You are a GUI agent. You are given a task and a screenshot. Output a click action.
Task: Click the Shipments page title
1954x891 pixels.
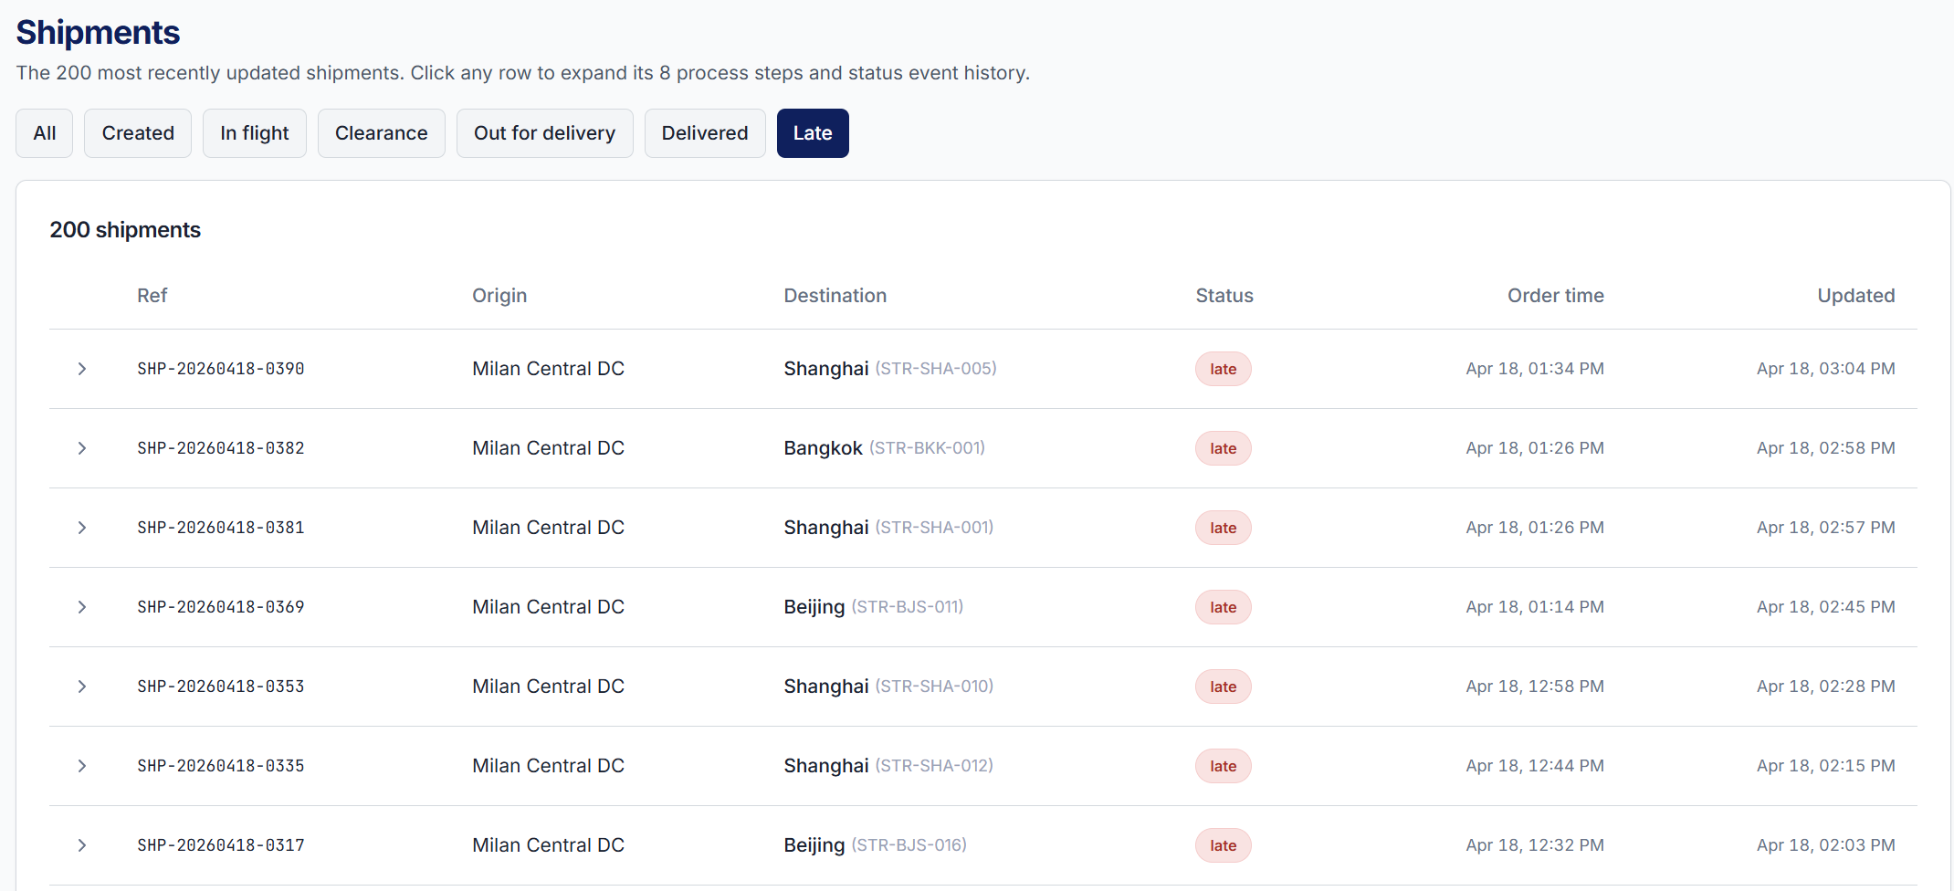tap(98, 33)
